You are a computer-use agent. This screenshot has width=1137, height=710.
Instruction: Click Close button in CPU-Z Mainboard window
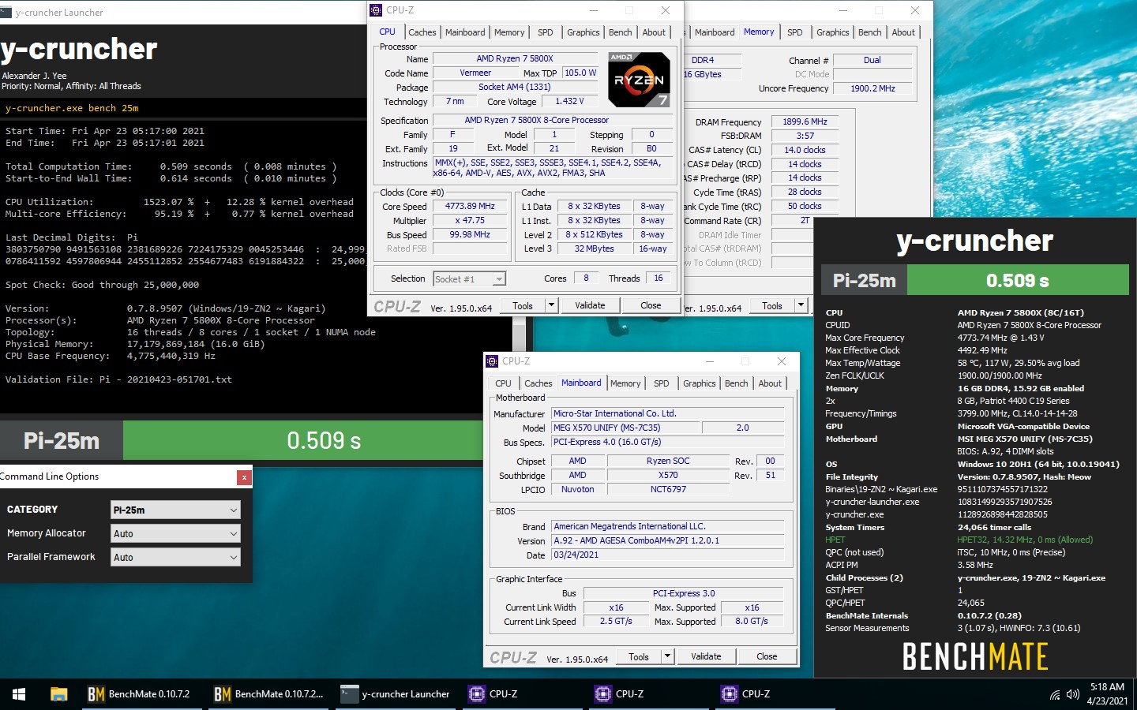pyautogui.click(x=767, y=656)
